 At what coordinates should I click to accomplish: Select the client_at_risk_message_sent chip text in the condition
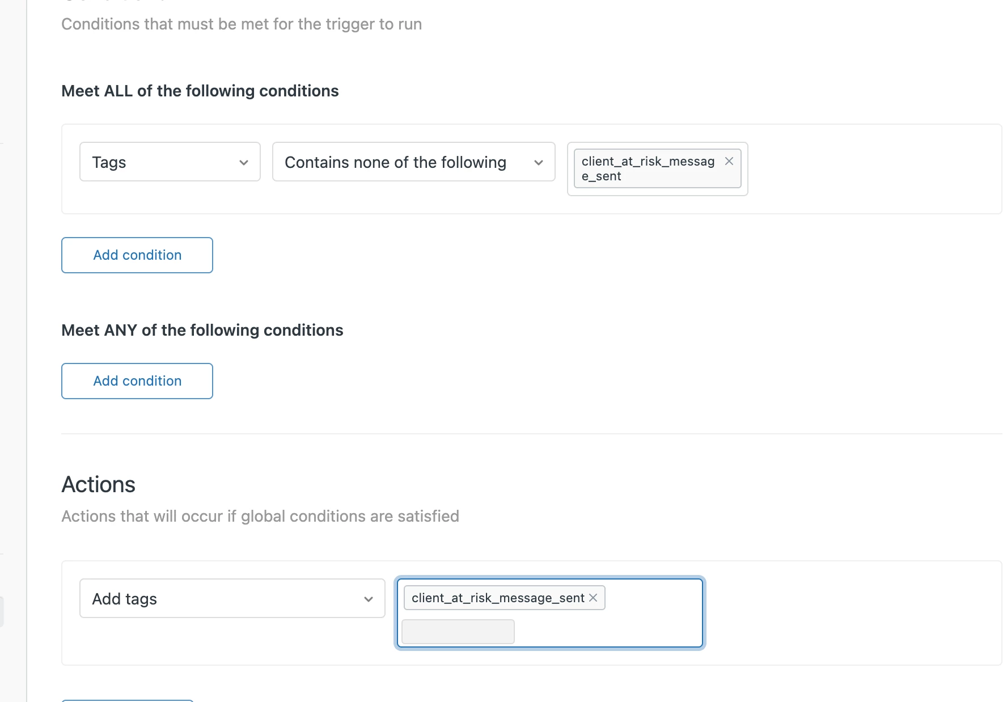tap(648, 168)
